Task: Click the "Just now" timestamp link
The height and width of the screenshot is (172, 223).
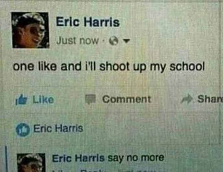Action: coord(78,41)
